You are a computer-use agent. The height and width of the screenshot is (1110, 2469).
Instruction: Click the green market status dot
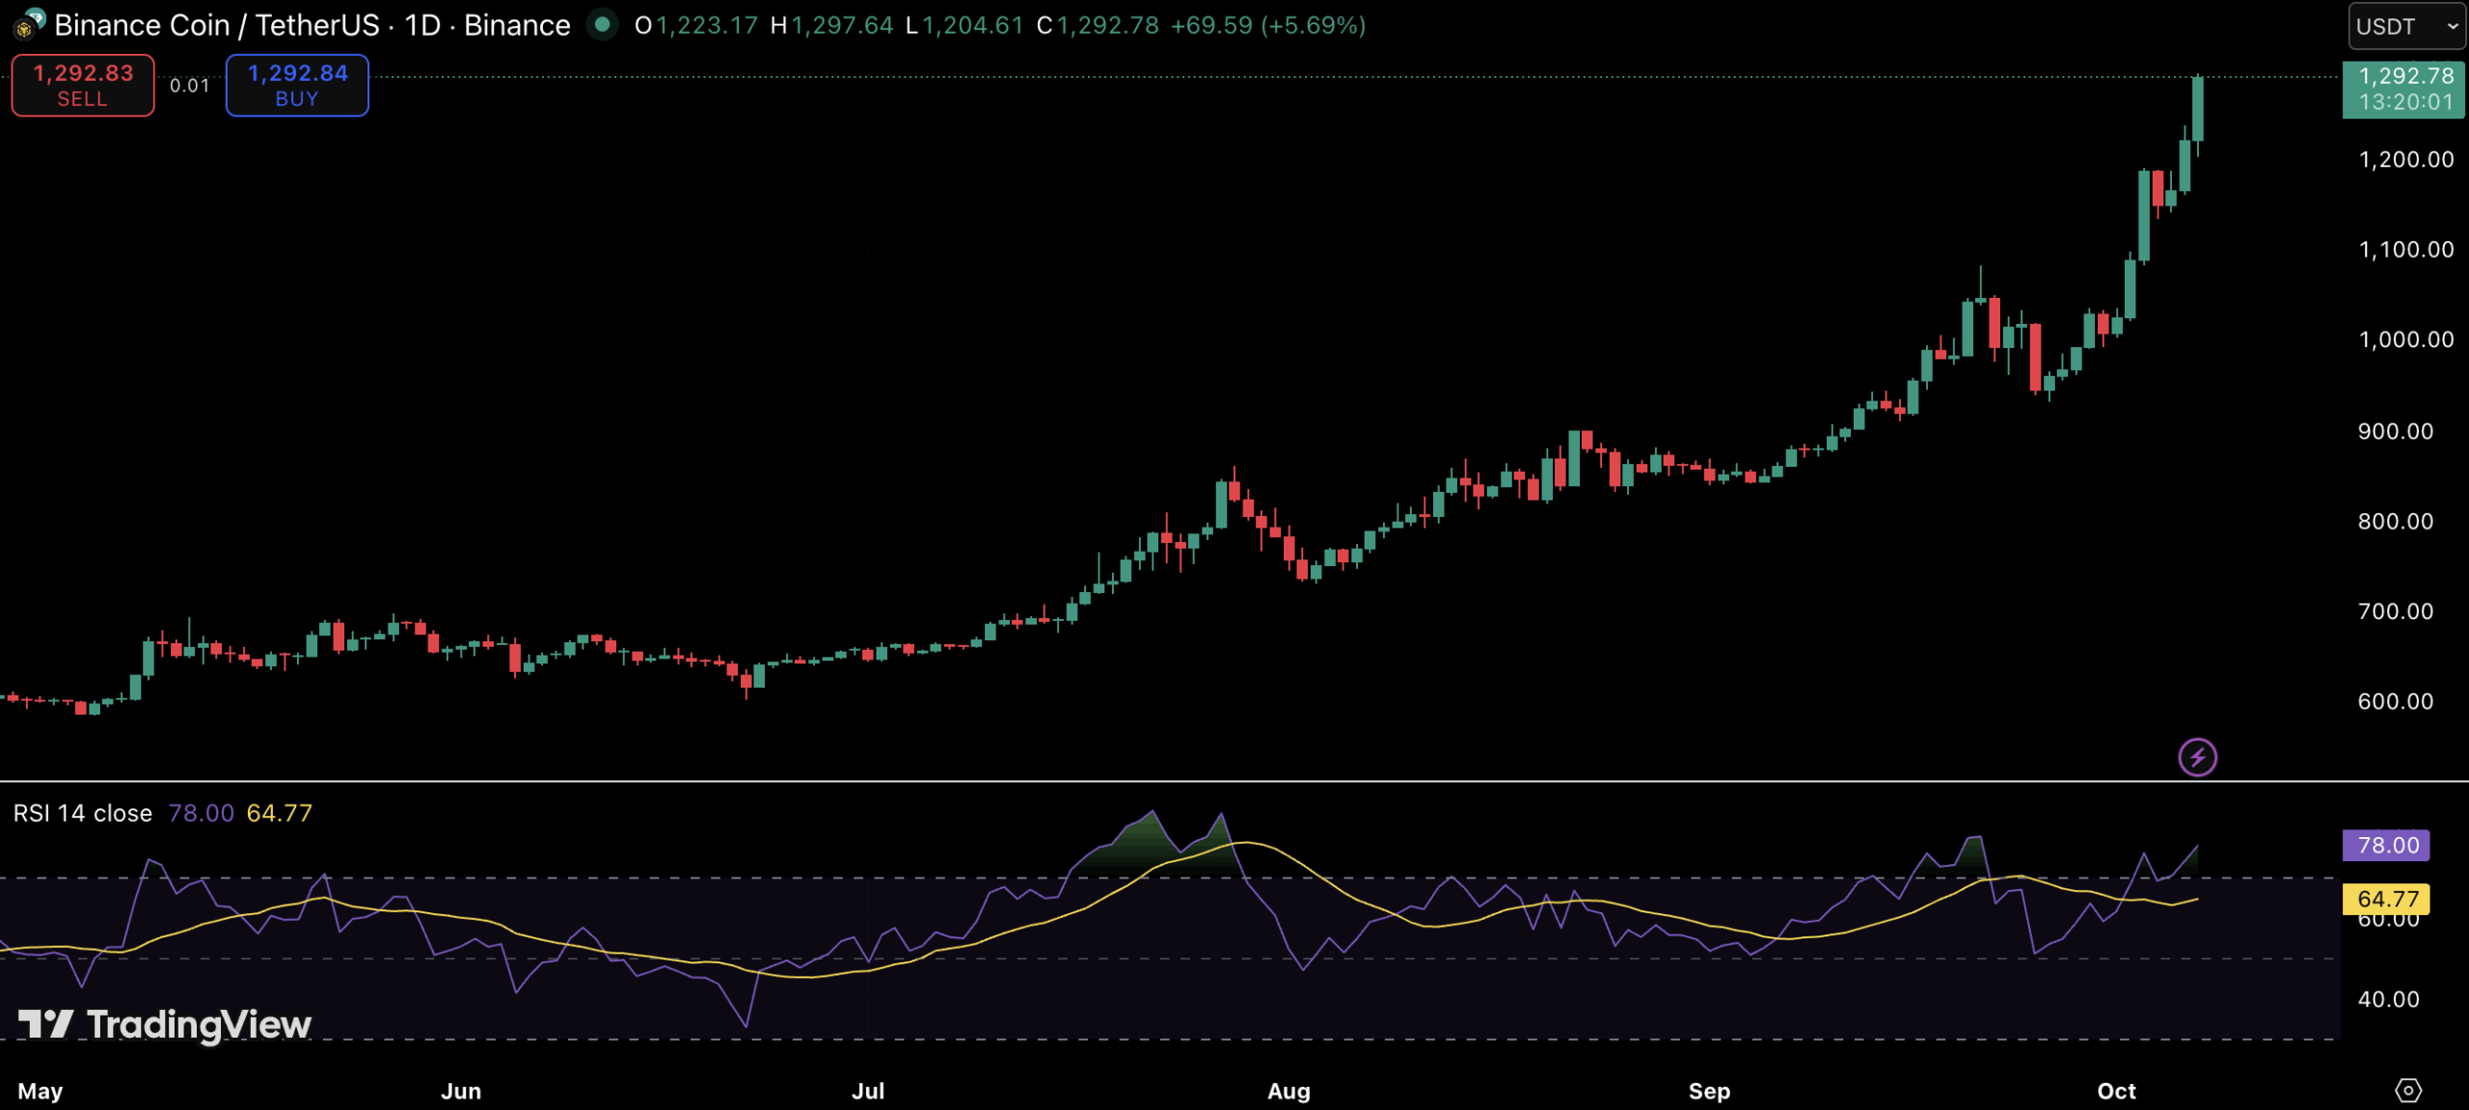pos(603,24)
